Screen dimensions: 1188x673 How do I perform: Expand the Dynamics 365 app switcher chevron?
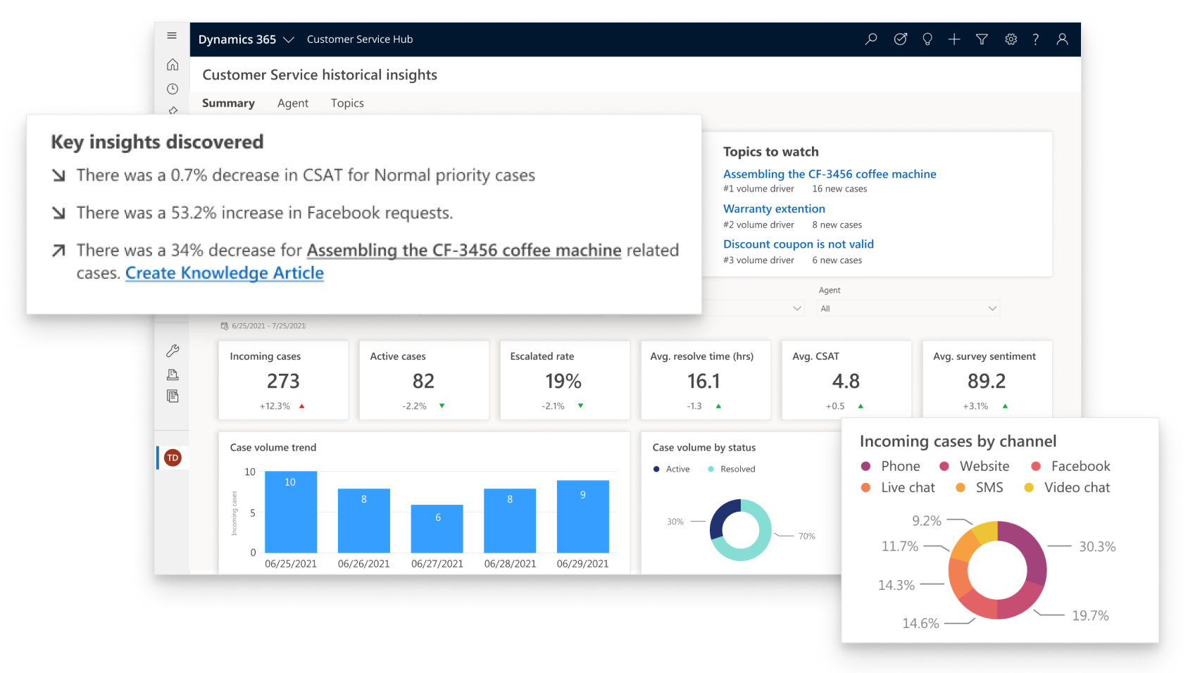point(288,40)
